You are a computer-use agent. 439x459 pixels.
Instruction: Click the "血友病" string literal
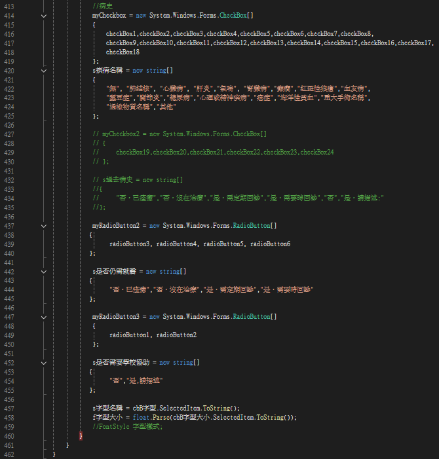[354, 88]
